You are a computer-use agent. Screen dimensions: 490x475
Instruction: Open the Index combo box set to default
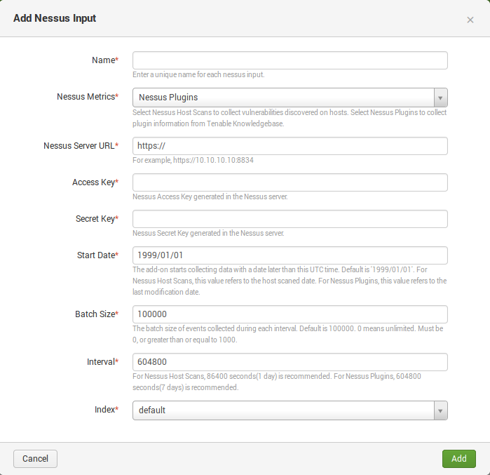coord(290,410)
